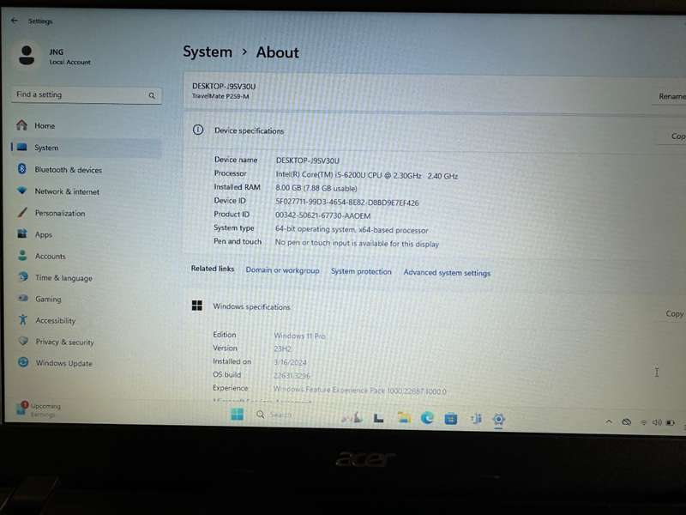Click the Installed on date 3/16/2024
The width and height of the screenshot is (686, 515).
pos(290,362)
